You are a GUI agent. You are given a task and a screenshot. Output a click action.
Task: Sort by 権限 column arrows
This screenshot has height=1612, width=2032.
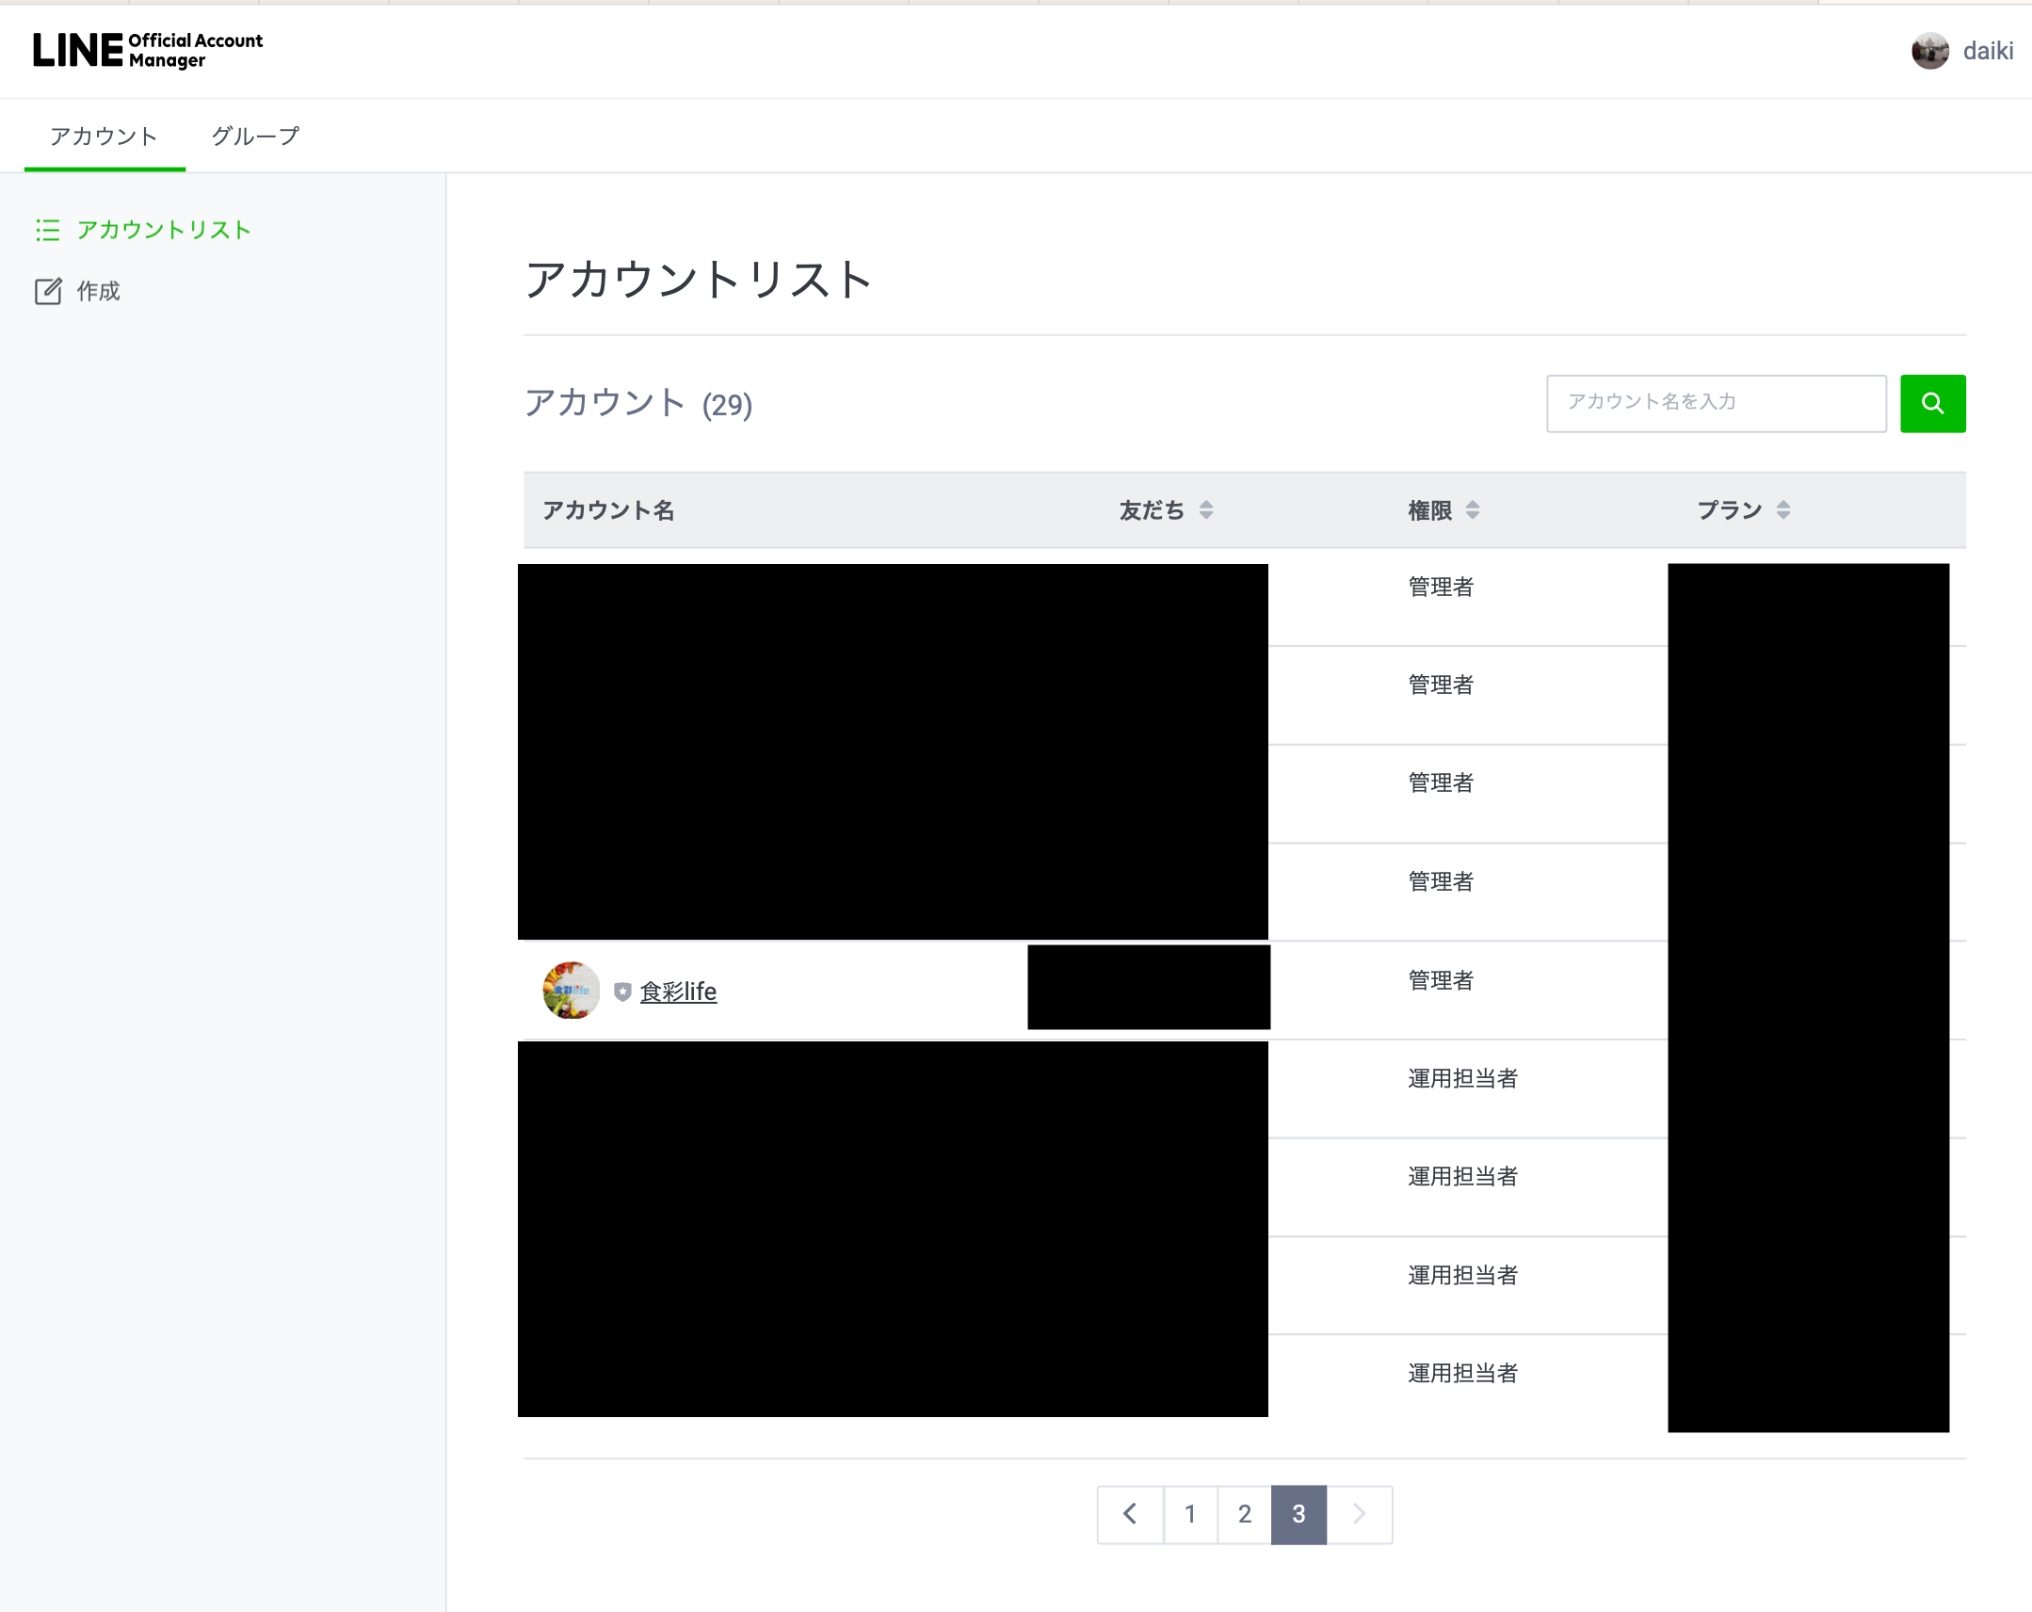(x=1473, y=510)
